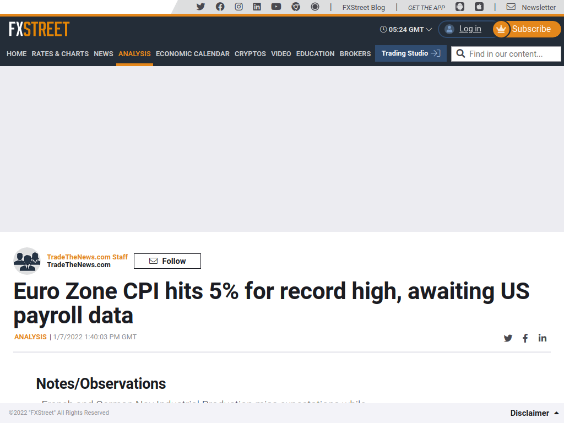Get the iOS app via Apple icon
The image size is (564, 423).
(x=479, y=7)
